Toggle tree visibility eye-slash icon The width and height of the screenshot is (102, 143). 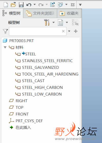tap(75, 22)
